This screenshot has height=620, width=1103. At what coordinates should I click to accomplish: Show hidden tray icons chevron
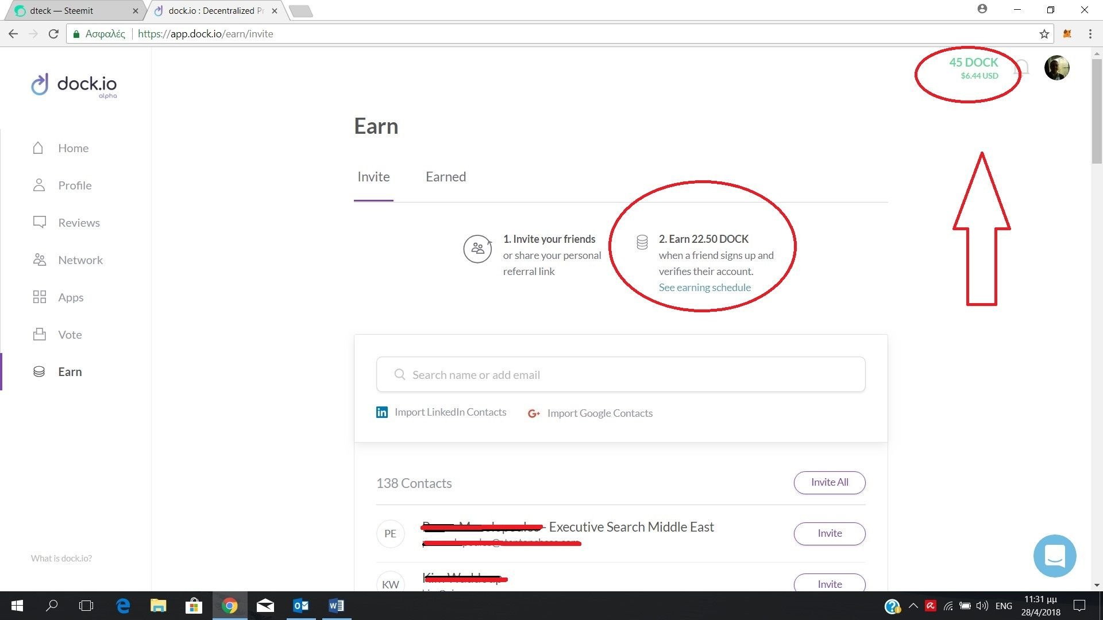point(913,606)
